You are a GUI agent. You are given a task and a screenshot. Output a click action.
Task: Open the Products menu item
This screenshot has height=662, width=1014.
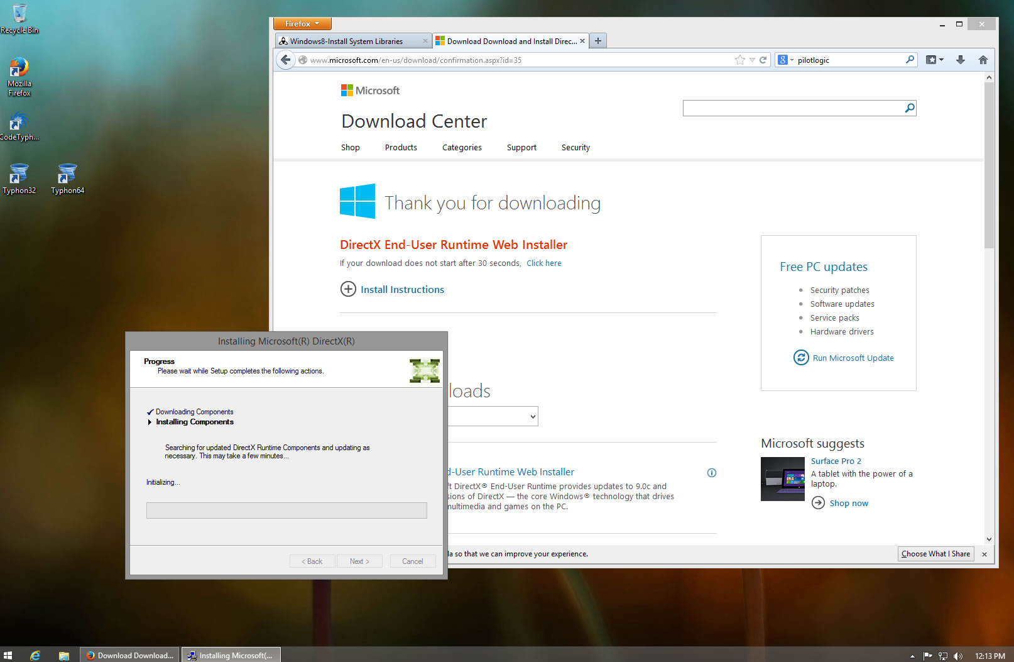[x=401, y=147]
